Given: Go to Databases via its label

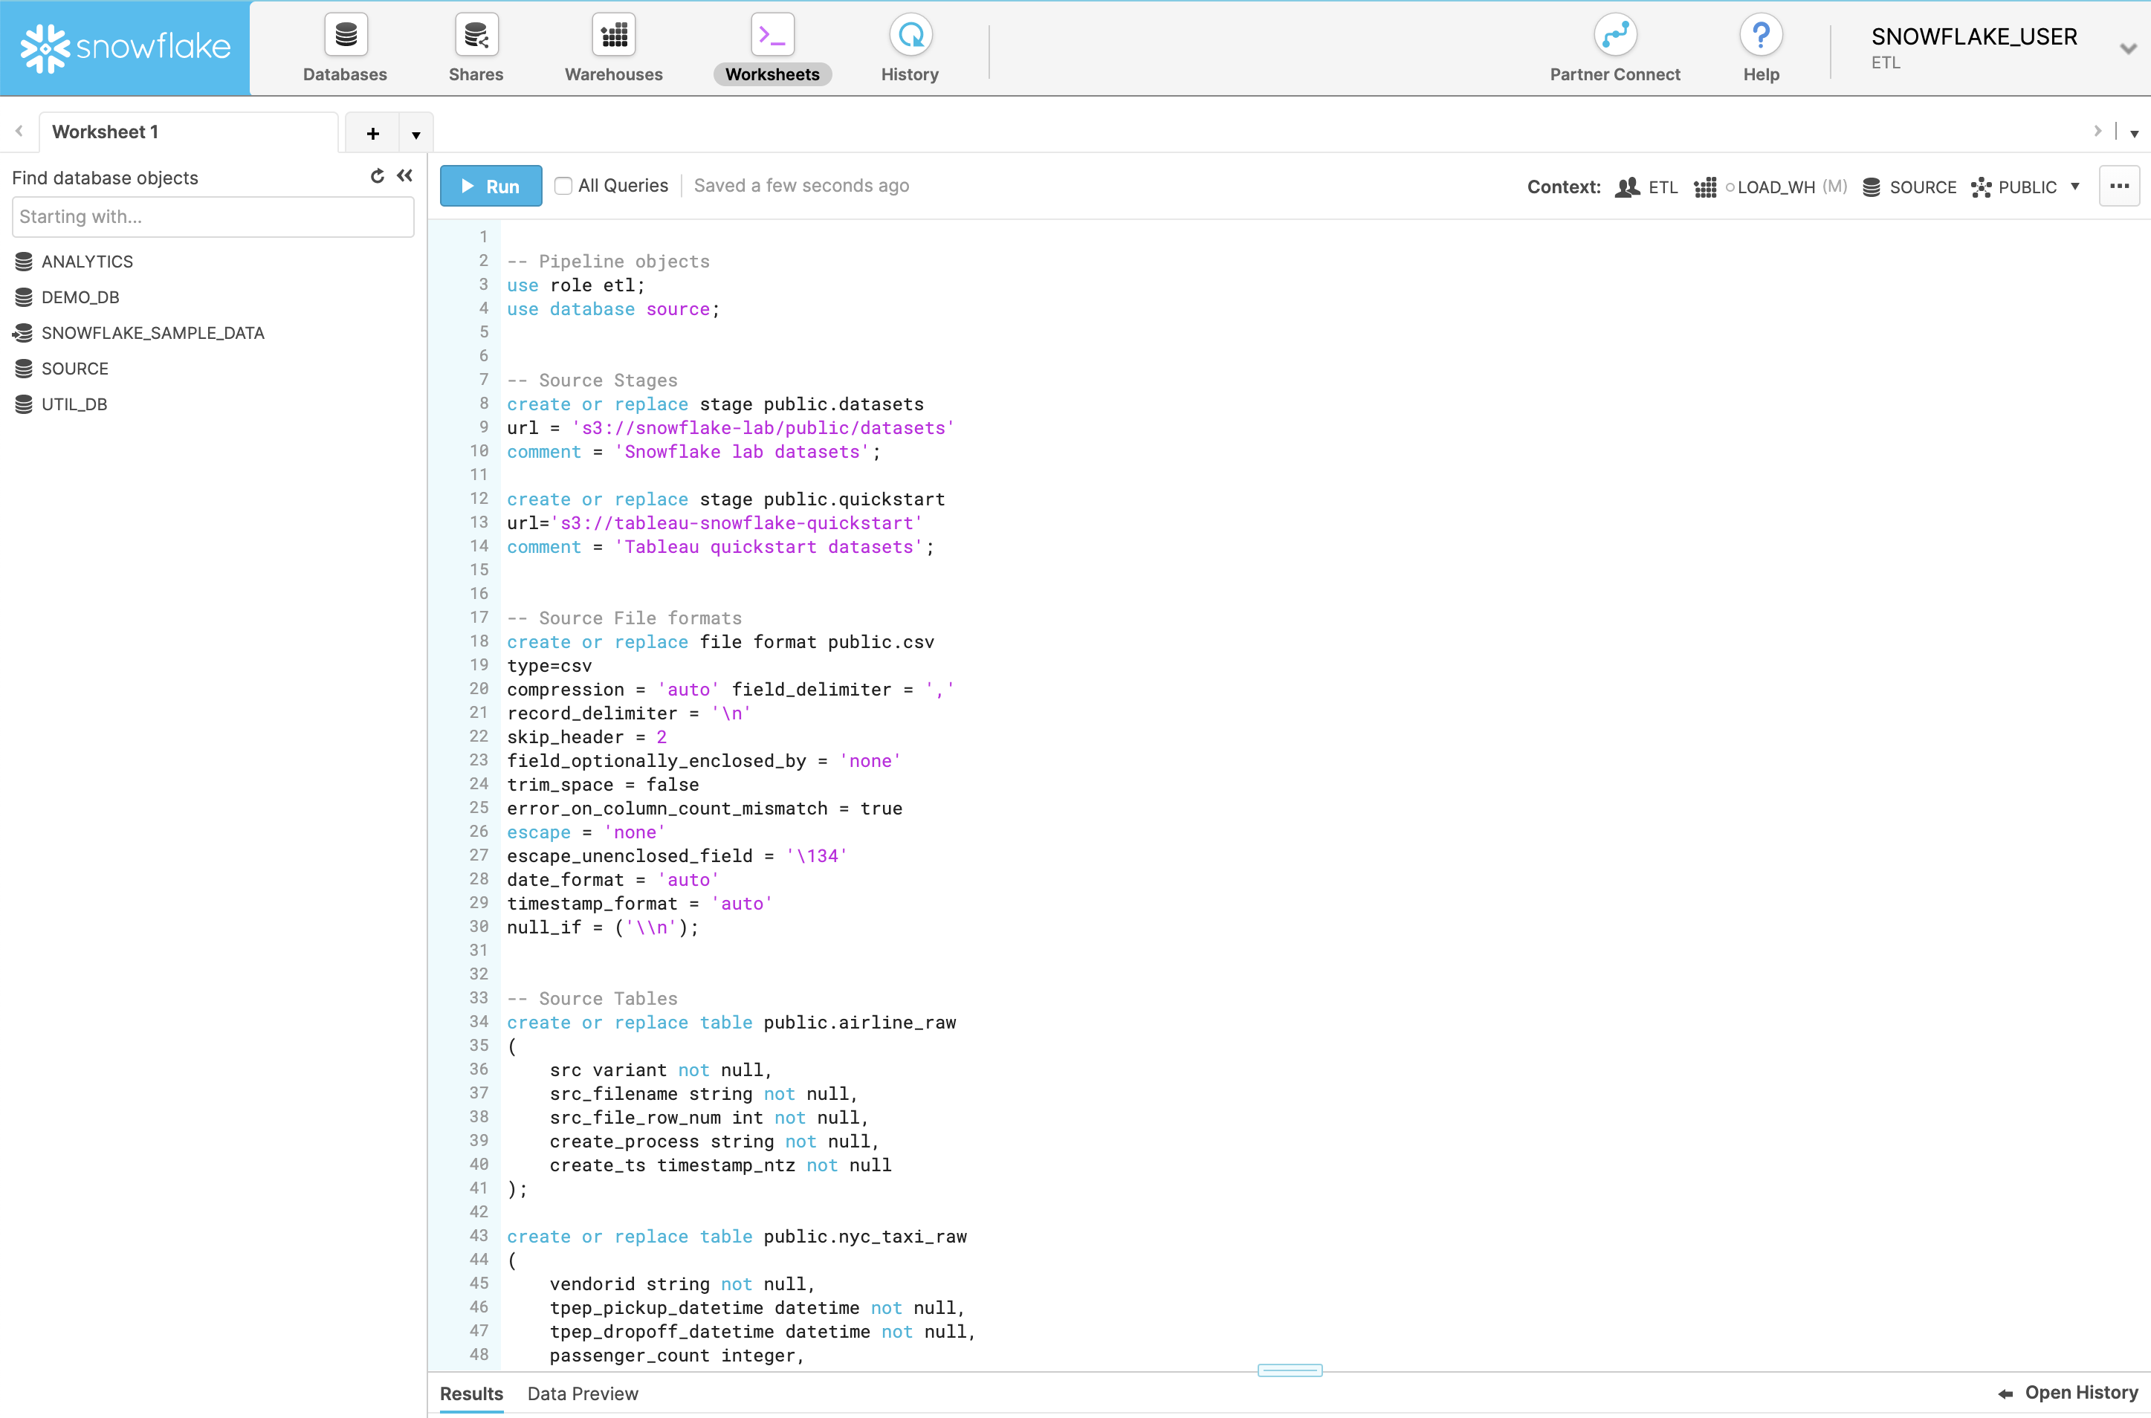Looking at the screenshot, I should (346, 74).
